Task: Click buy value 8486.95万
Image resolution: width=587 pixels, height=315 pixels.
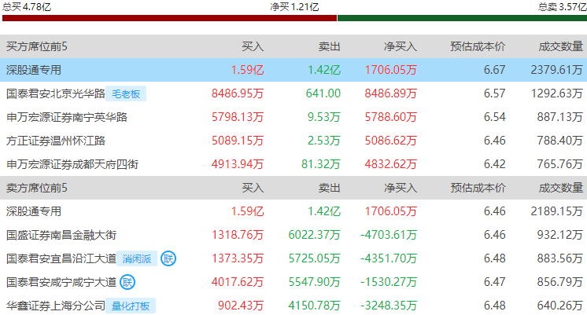Action: (x=238, y=93)
